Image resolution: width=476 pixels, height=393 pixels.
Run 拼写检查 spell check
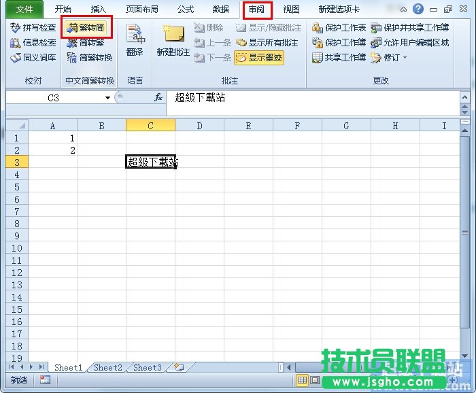(33, 27)
